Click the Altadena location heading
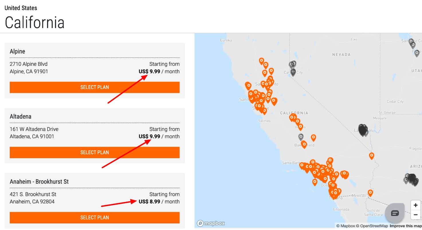This screenshot has width=422, height=230. [21, 116]
